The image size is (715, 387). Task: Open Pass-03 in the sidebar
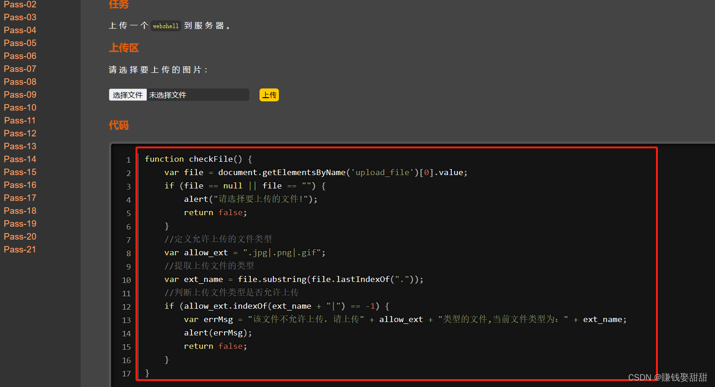click(20, 17)
